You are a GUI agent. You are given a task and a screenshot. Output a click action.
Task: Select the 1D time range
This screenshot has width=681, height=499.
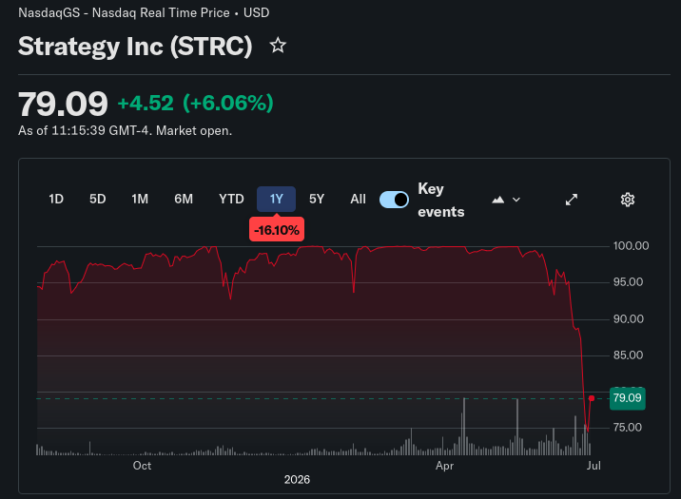[x=56, y=200]
